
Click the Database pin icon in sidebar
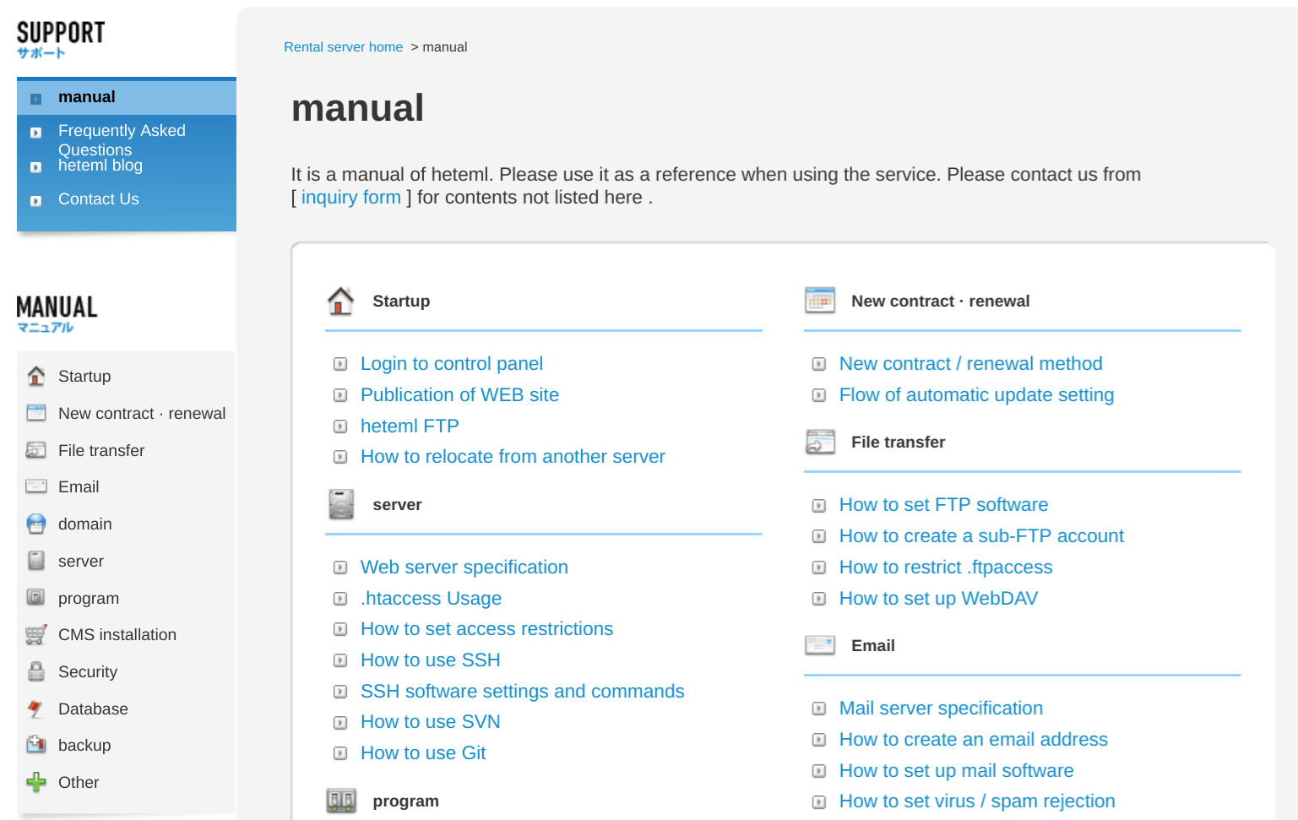(x=36, y=709)
